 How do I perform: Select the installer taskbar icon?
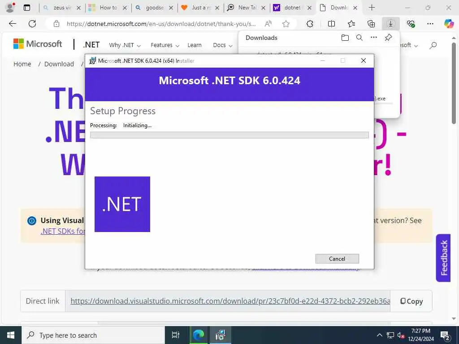click(x=221, y=335)
